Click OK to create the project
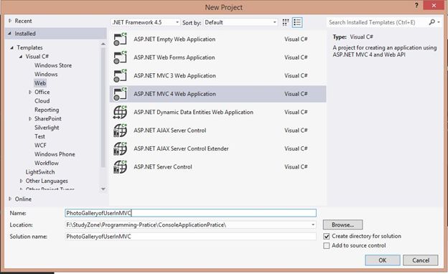 383,260
